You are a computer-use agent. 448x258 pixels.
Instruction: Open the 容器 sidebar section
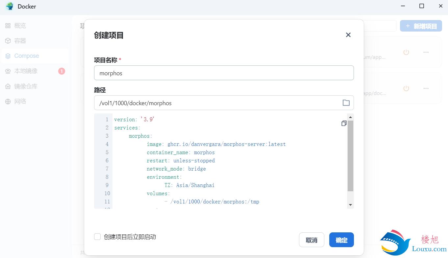pos(35,41)
